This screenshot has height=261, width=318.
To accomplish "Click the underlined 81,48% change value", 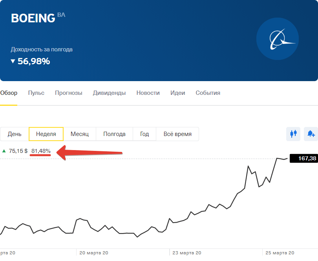I will pyautogui.click(x=41, y=151).
